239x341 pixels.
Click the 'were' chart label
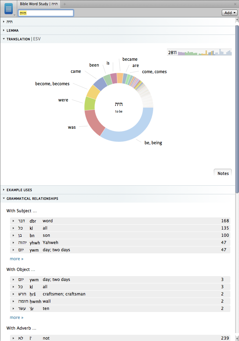(x=63, y=100)
